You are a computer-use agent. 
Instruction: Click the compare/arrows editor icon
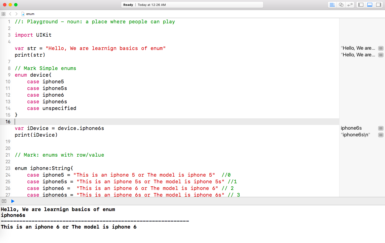point(350,5)
